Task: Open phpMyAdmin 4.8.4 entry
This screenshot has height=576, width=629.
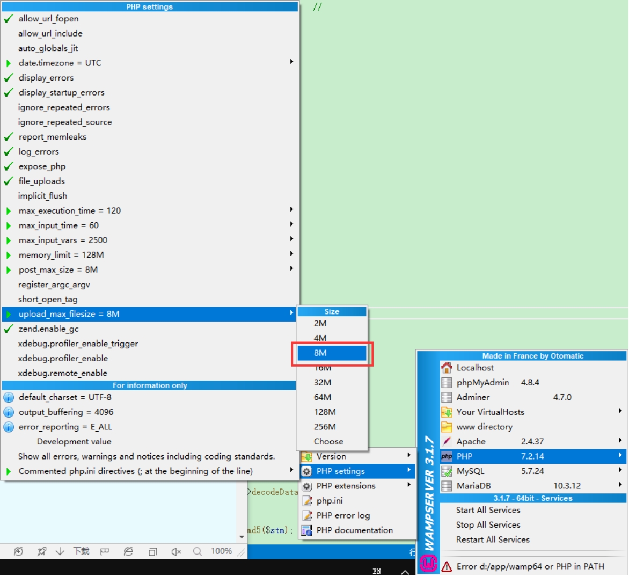Action: coord(483,383)
